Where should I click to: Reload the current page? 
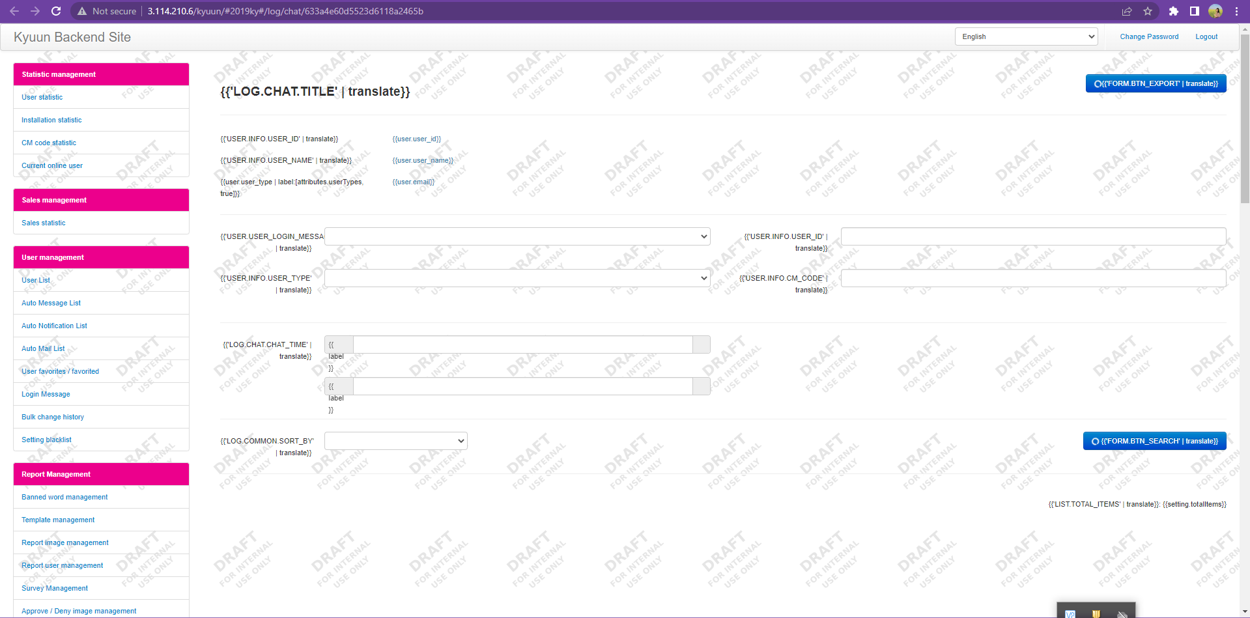[x=56, y=11]
